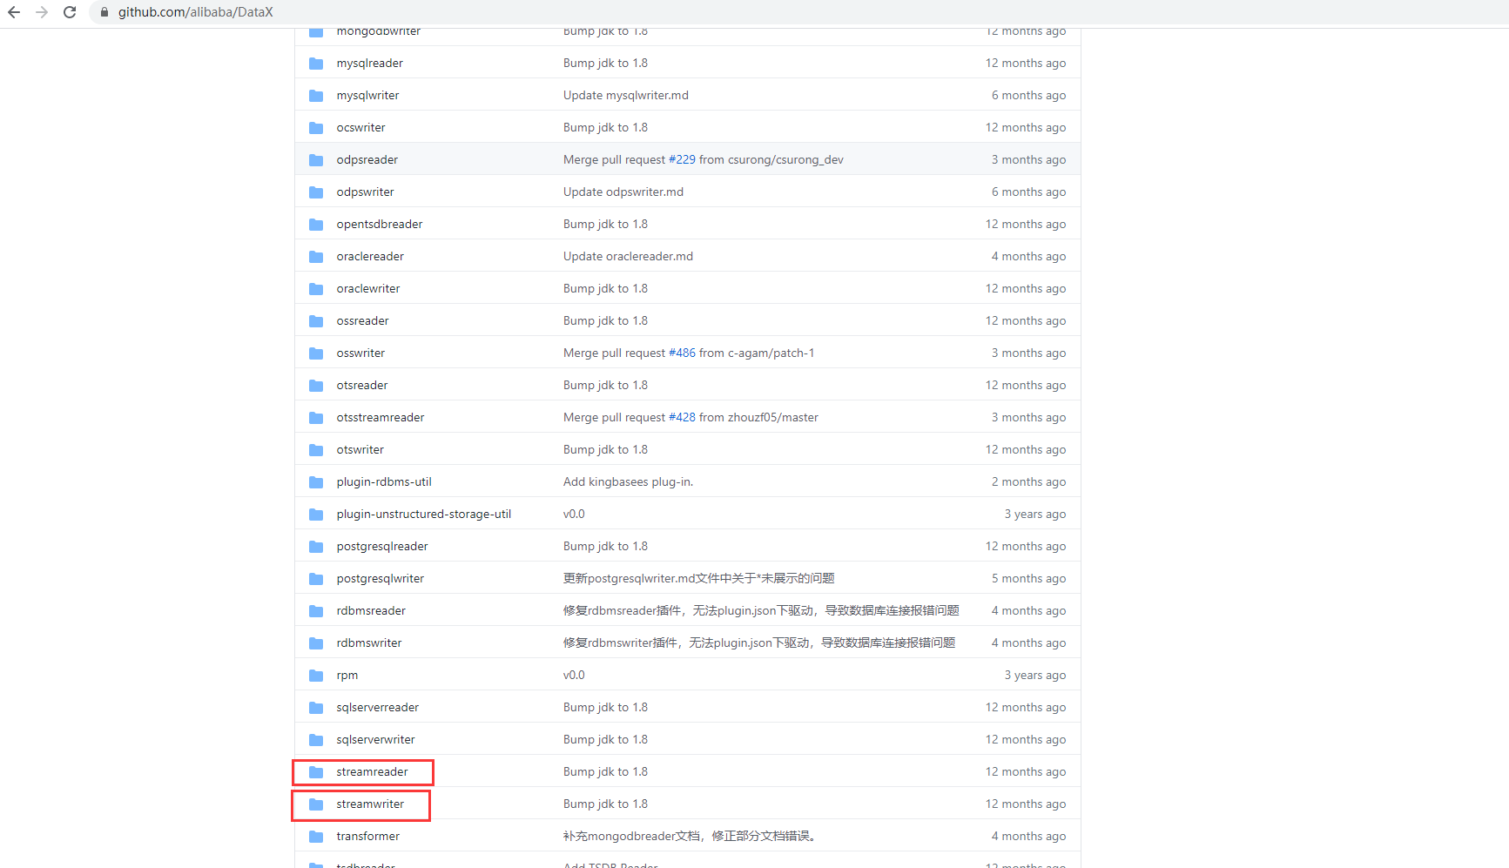This screenshot has height=868, width=1509.
Task: Open the streamreader directory link
Action: 373,772
